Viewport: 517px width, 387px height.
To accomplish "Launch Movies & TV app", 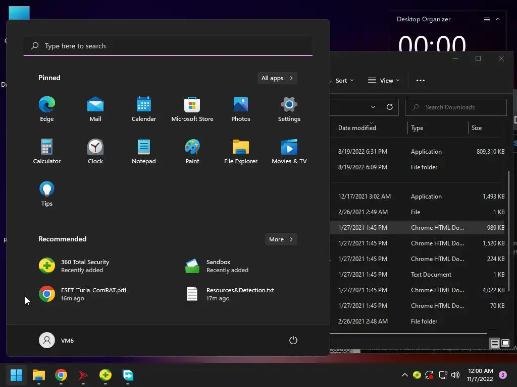I will pyautogui.click(x=289, y=151).
